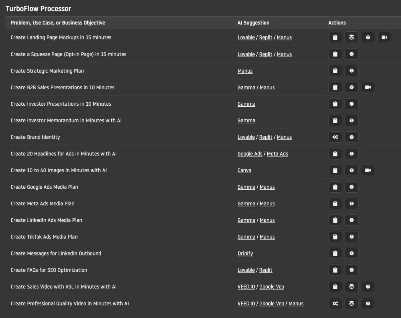The height and width of the screenshot is (318, 401).
Task: Open Gamma link in Investor Presentations row
Action: coord(246,104)
